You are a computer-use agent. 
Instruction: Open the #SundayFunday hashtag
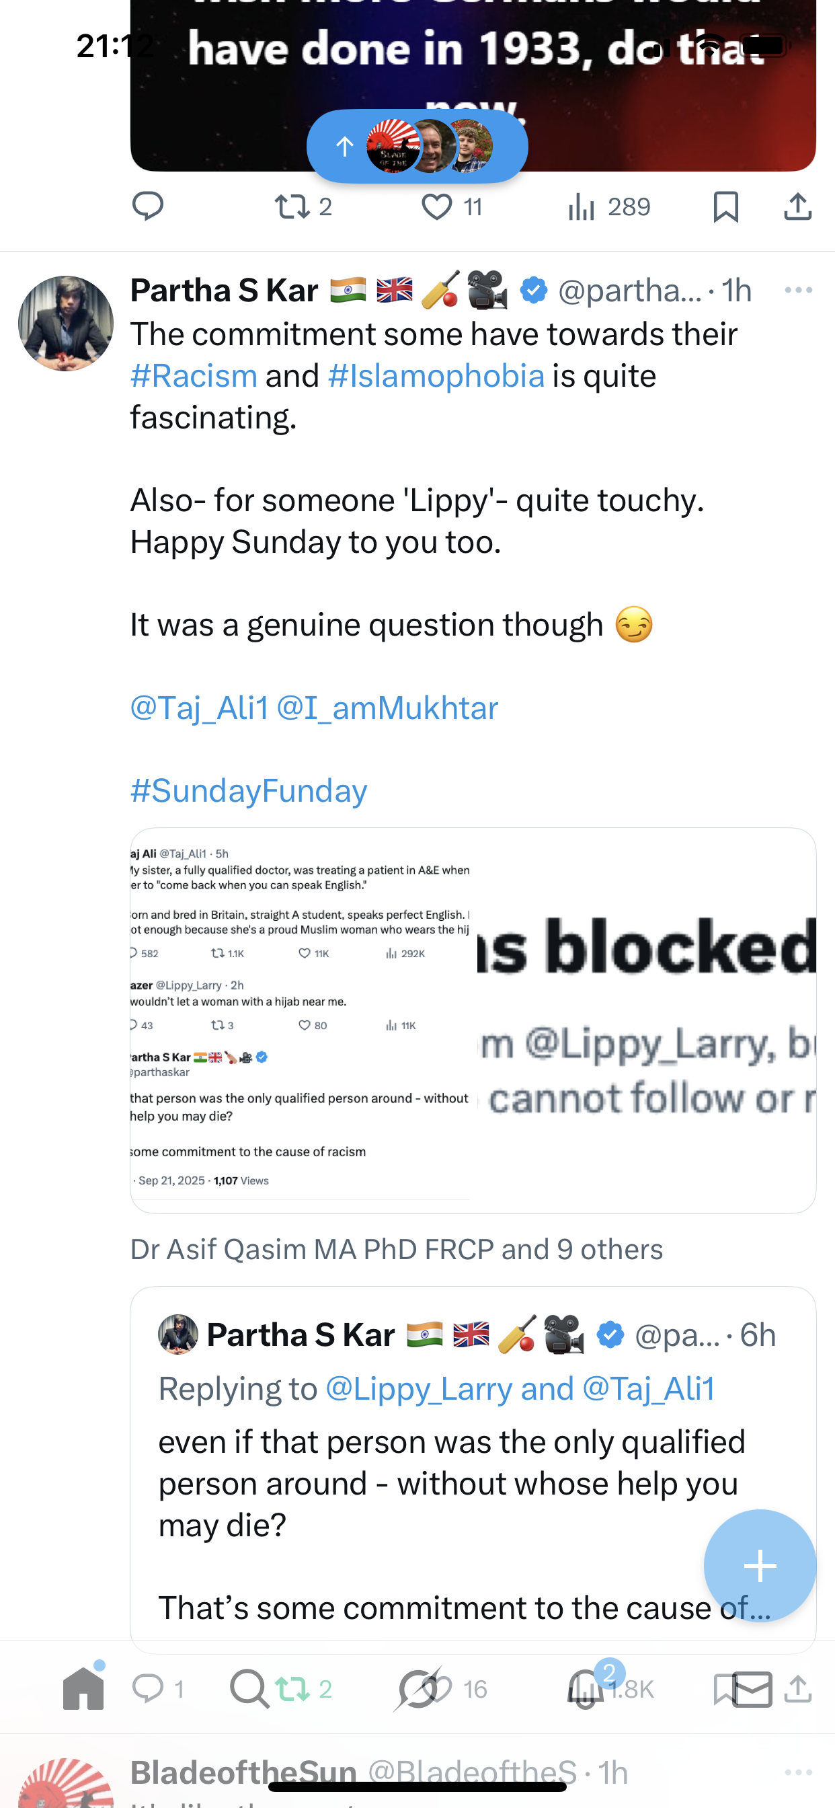[x=248, y=790]
